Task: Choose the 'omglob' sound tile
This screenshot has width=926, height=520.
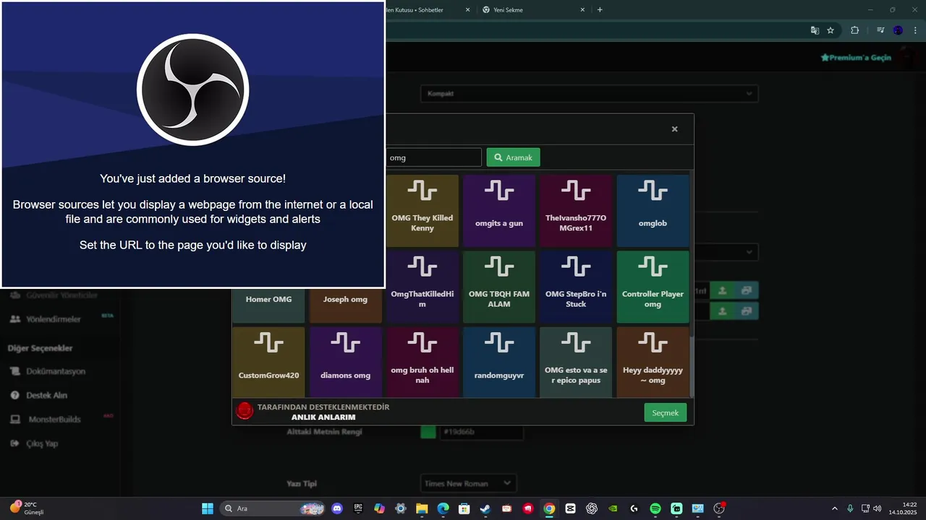Action: pyautogui.click(x=653, y=211)
